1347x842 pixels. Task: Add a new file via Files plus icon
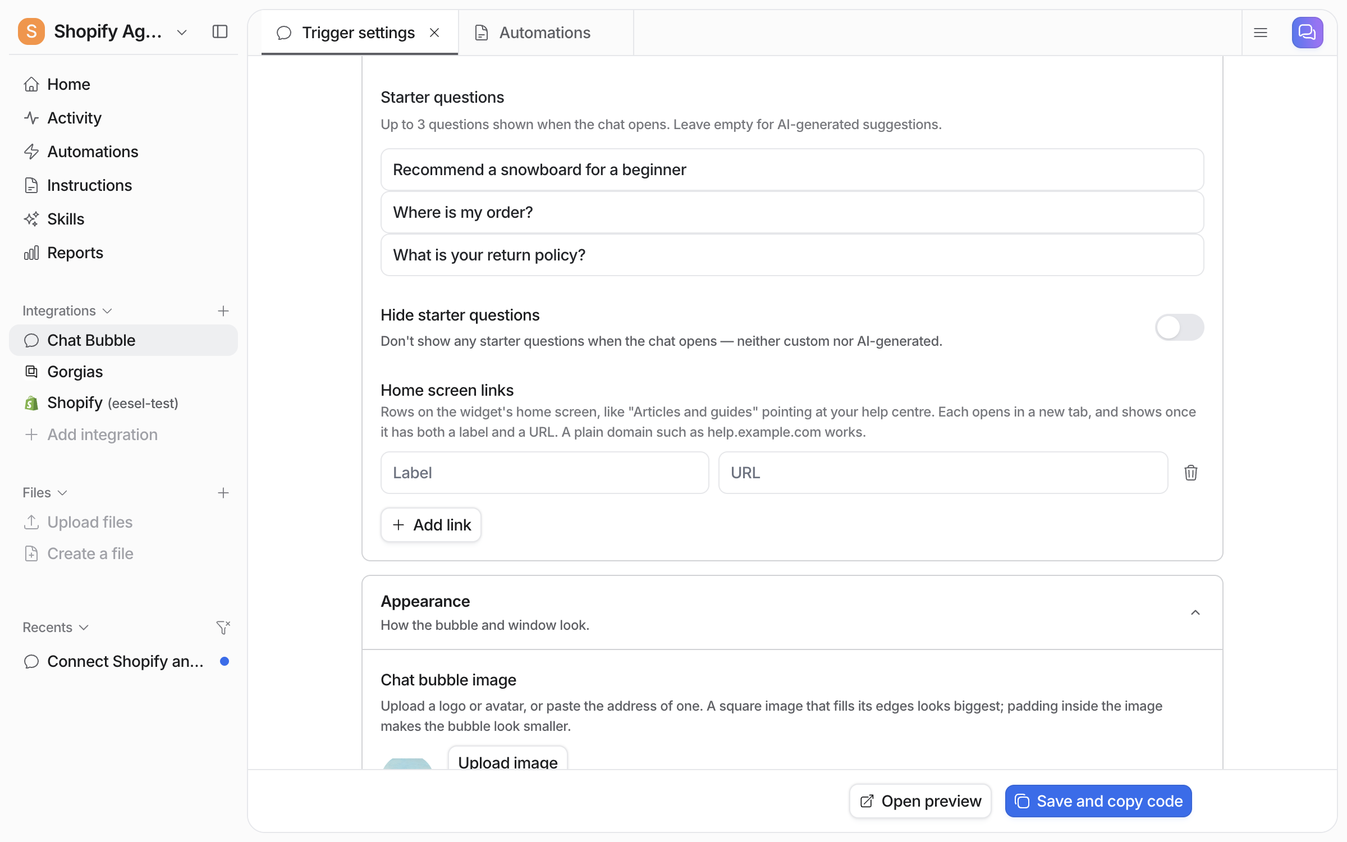223,493
